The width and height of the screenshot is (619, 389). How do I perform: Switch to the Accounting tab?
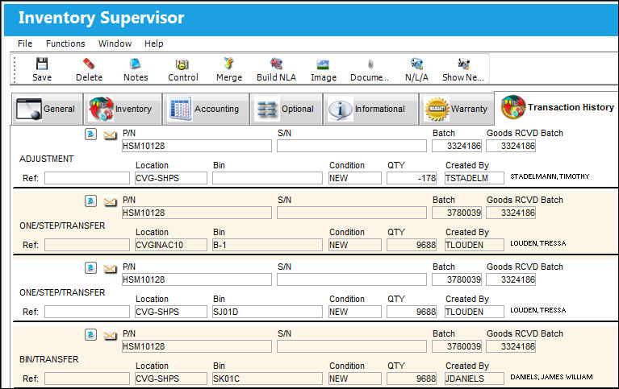tap(206, 110)
